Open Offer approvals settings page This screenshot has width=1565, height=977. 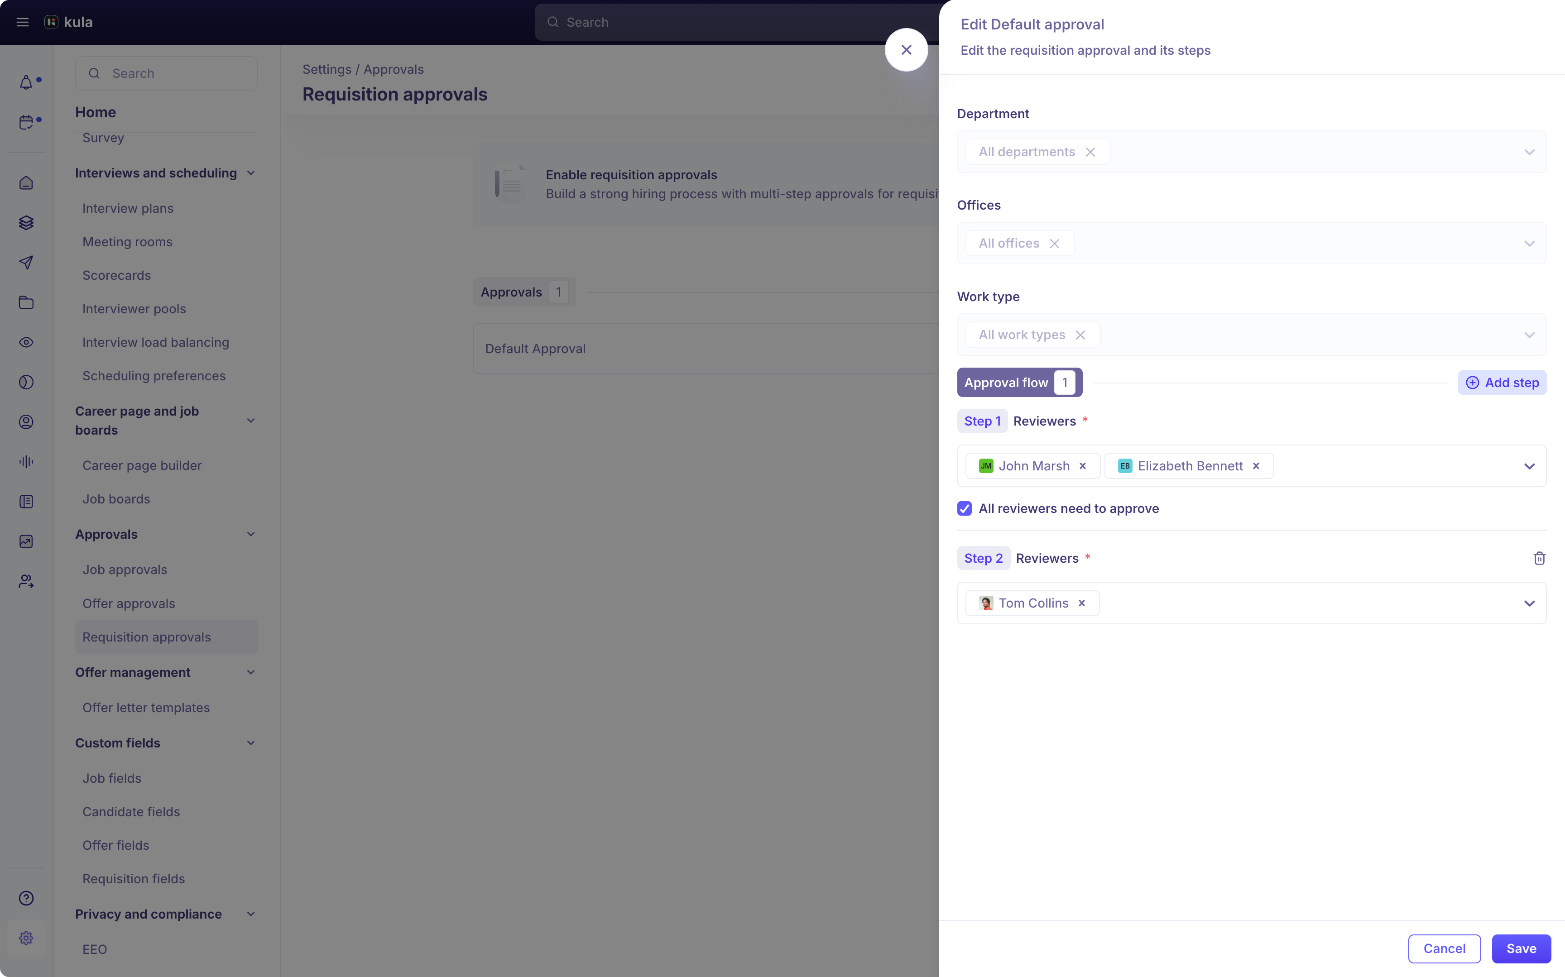pyautogui.click(x=129, y=603)
